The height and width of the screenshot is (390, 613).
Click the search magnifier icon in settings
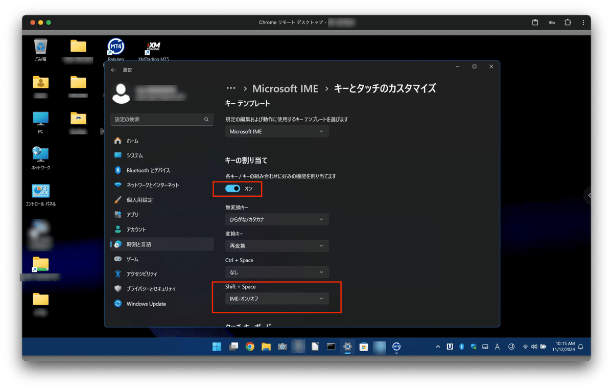point(206,119)
